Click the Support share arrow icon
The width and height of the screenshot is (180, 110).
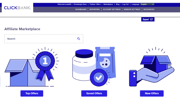click(x=151, y=19)
